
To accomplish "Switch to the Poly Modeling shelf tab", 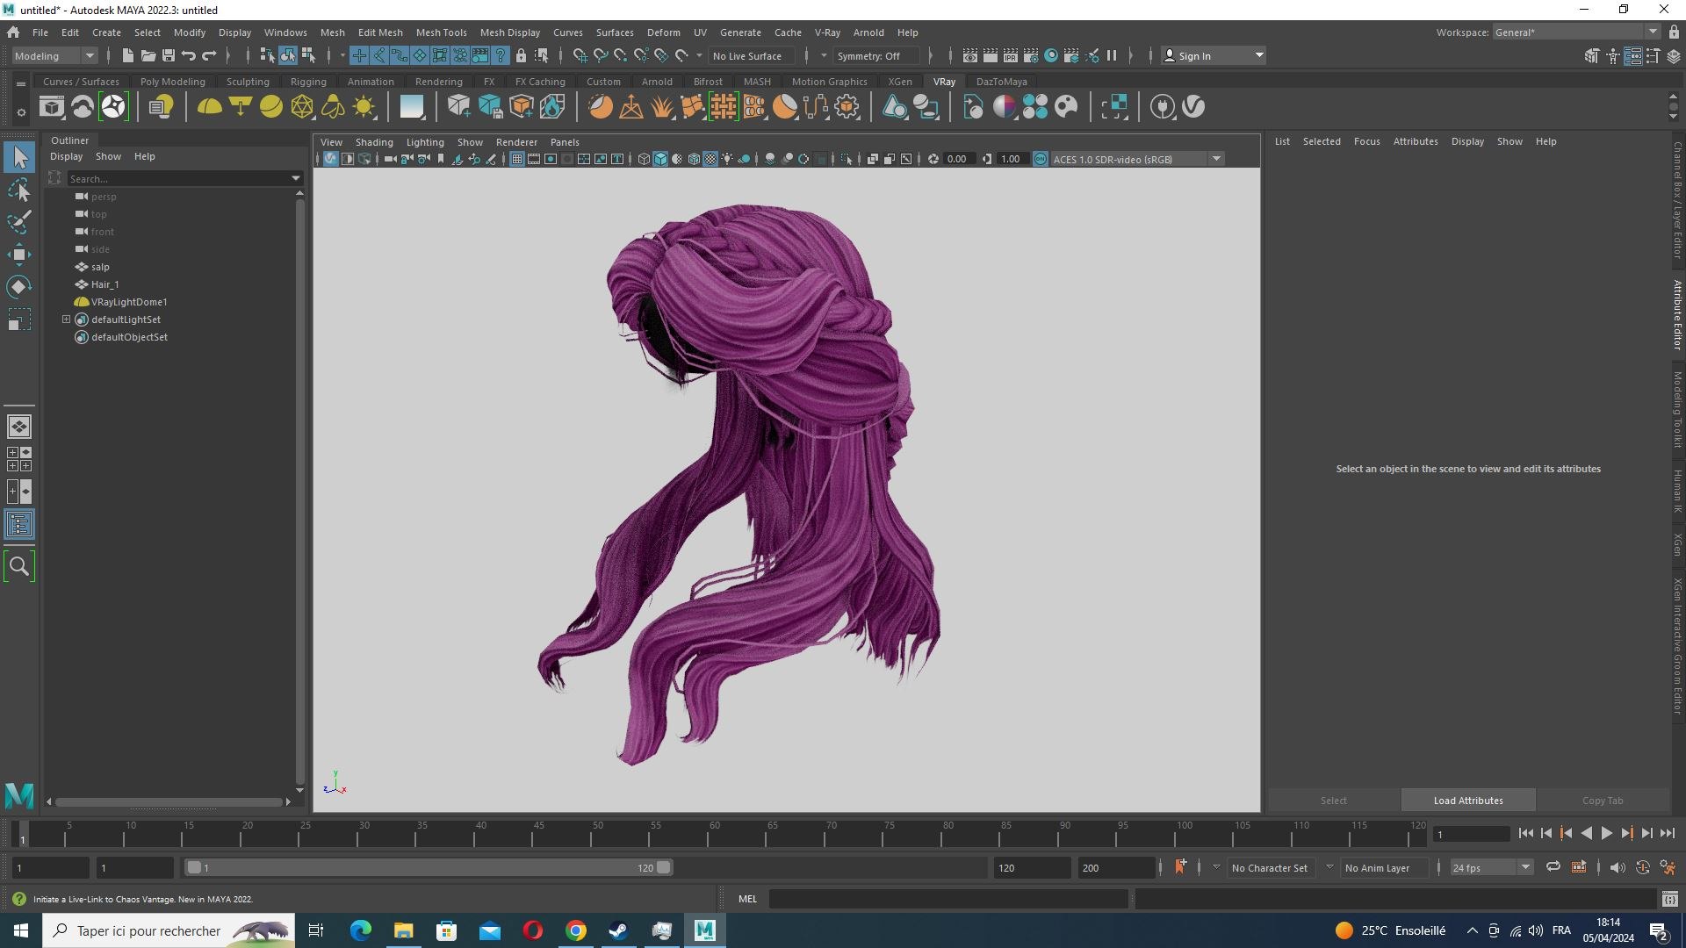I will click(172, 82).
